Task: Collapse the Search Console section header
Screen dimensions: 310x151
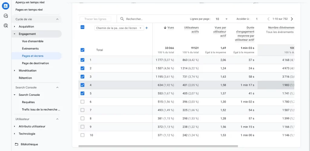Action: 57,88
